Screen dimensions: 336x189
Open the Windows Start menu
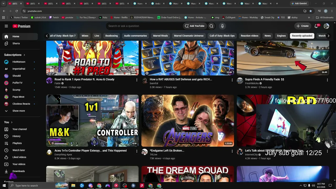click(x=4, y=186)
